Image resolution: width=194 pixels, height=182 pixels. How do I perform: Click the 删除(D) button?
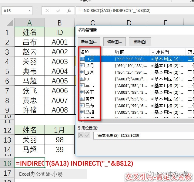pyautogui.click(x=140, y=42)
